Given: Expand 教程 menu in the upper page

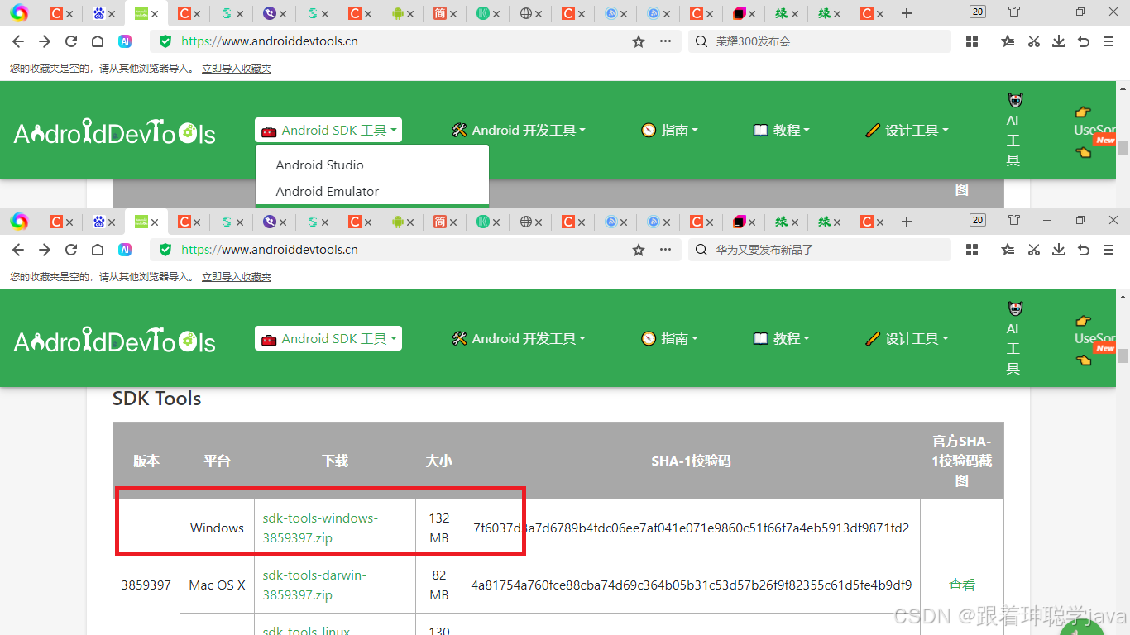Looking at the screenshot, I should [x=781, y=130].
